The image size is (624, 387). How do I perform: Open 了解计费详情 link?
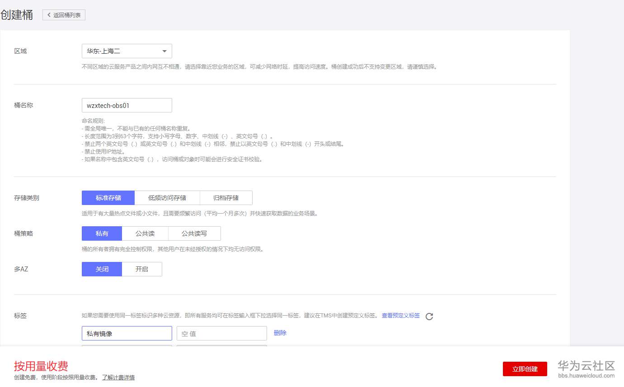(117, 377)
